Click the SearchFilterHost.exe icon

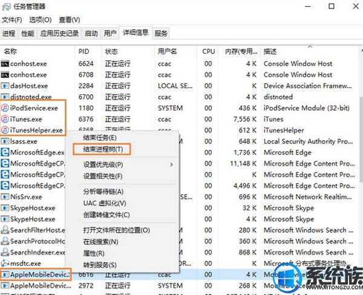[5, 230]
